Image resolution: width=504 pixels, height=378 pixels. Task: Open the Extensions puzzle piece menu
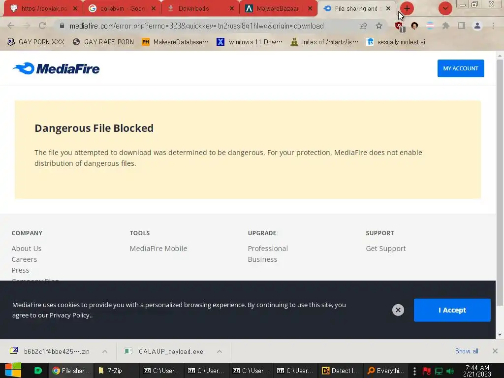pyautogui.click(x=445, y=26)
